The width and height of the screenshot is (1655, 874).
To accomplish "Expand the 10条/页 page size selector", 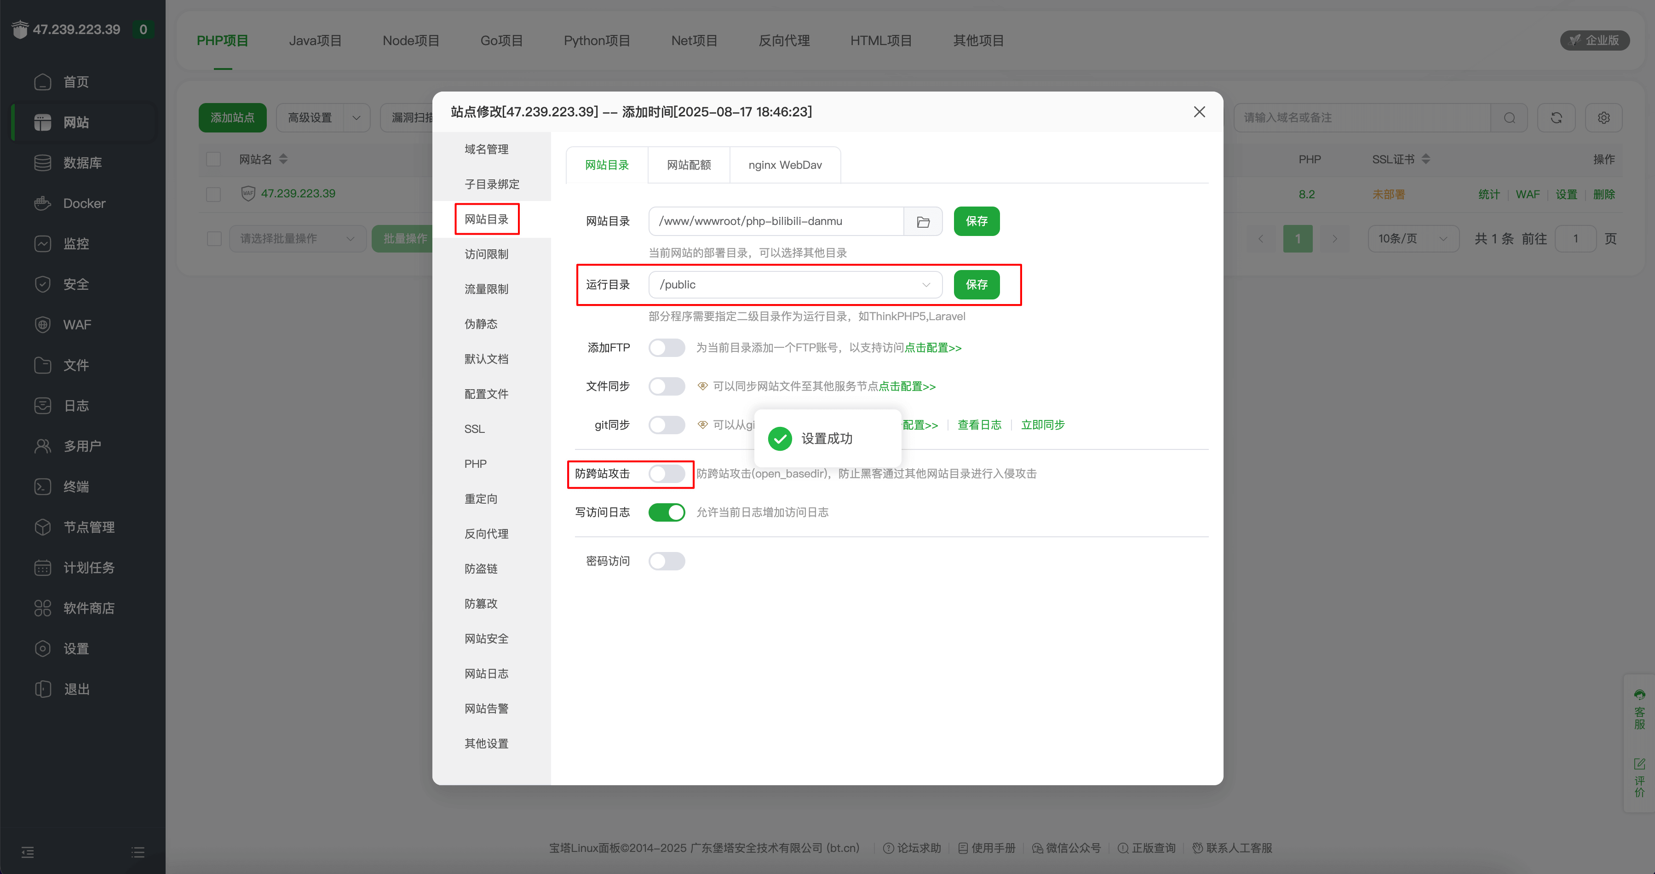I will click(x=1413, y=238).
